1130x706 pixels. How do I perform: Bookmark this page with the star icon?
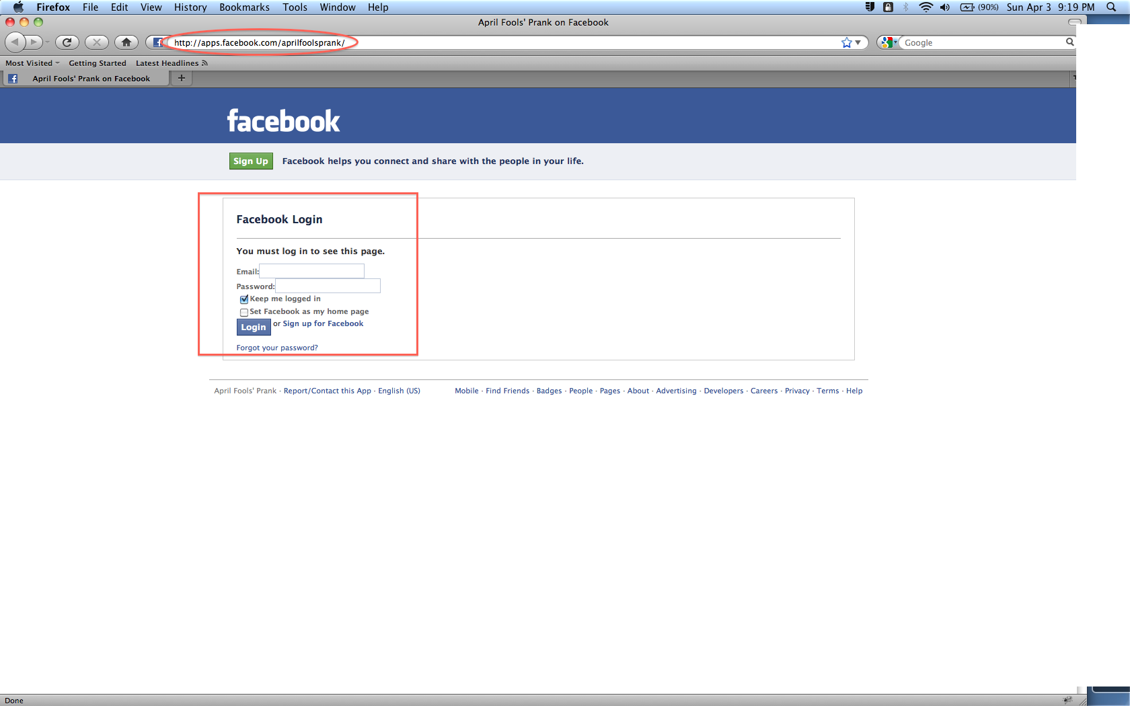[x=846, y=42]
